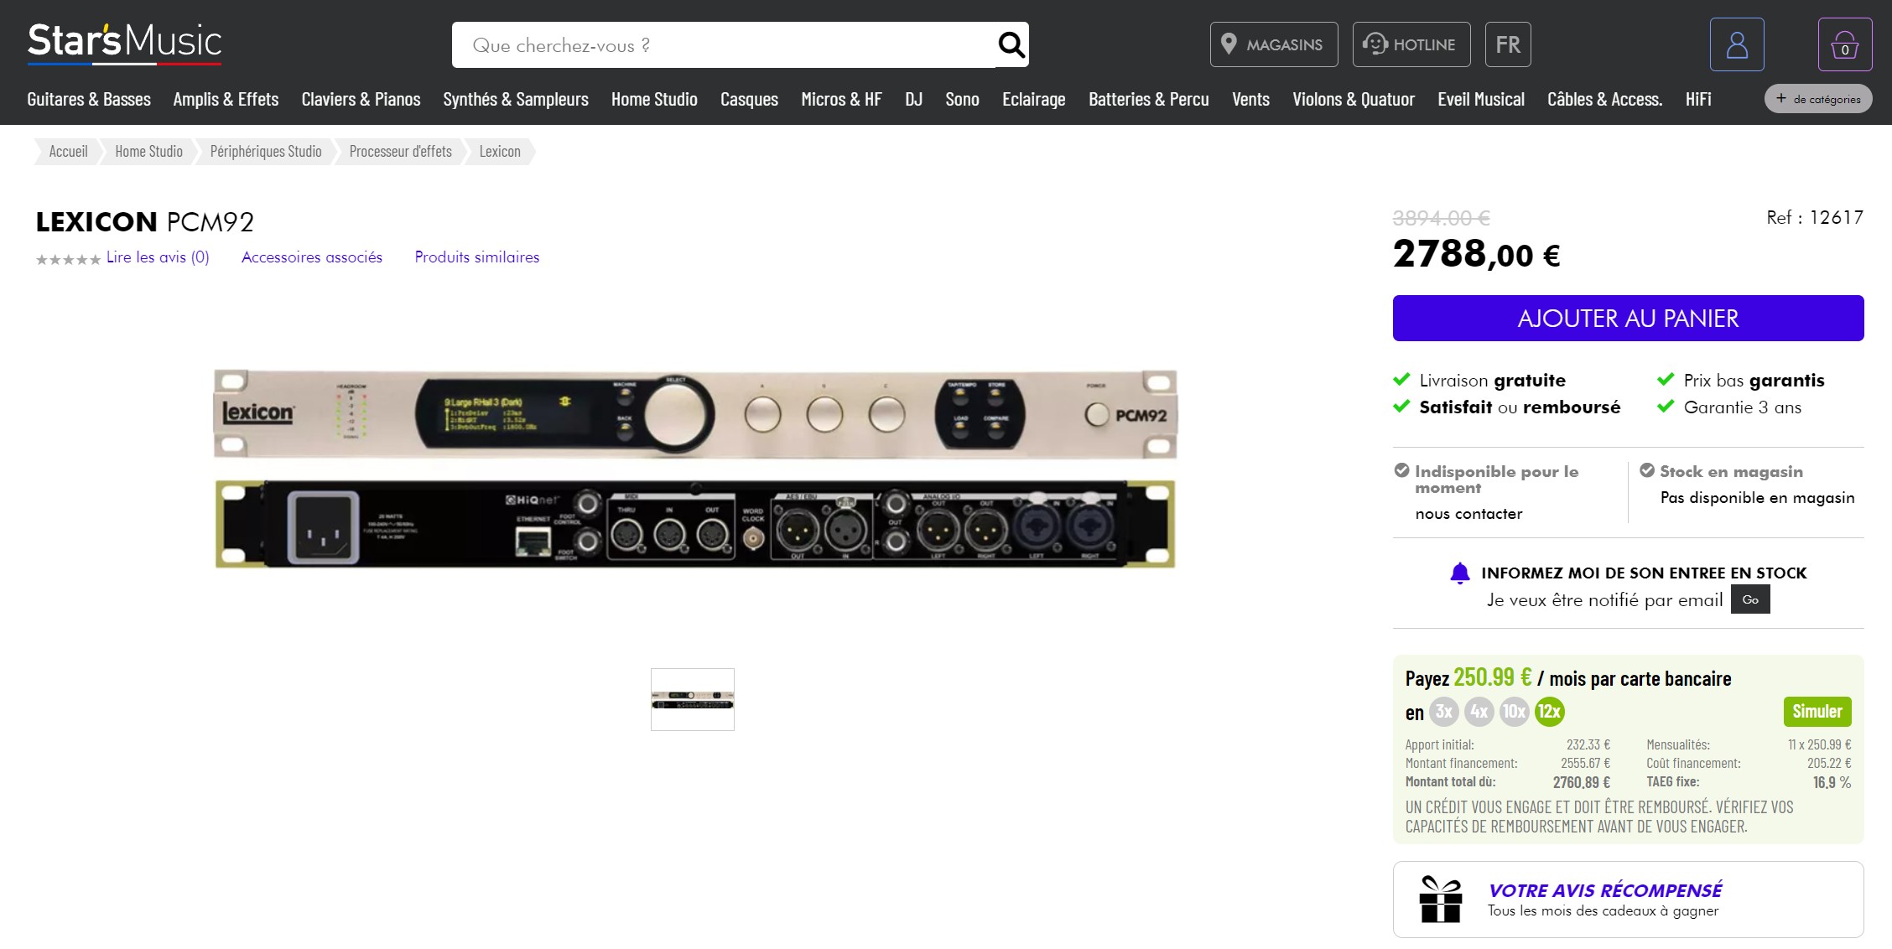Select 10x payment installment option
The image size is (1892, 949).
[1514, 712]
